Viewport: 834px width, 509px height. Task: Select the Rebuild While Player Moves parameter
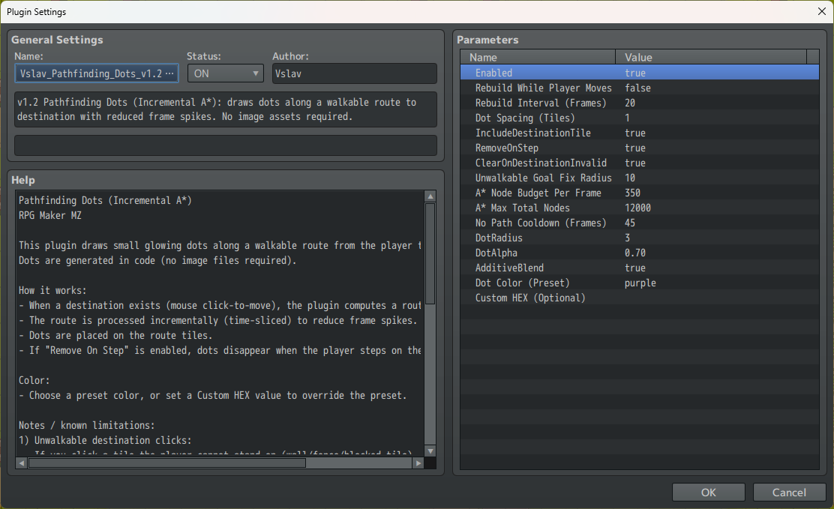639,88
